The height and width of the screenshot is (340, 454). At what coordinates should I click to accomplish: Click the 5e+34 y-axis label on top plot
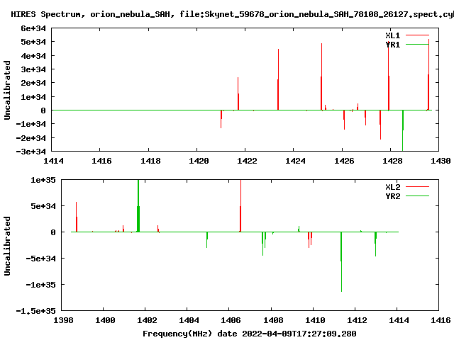pos(33,42)
